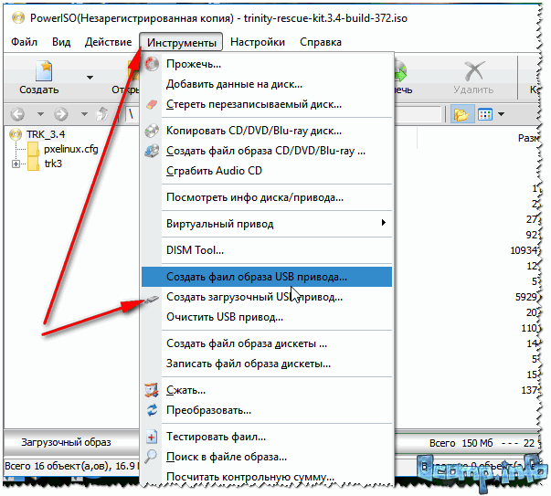The width and height of the screenshot is (551, 496).
Task: Click the Загрузочный образ status label
Action: click(x=66, y=442)
